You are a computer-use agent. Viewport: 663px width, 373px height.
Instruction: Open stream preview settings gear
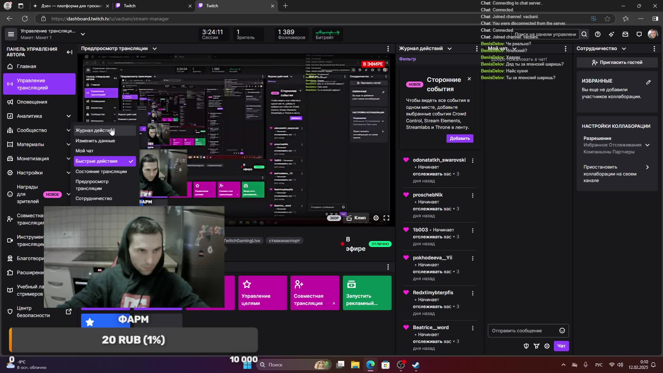coord(376,218)
